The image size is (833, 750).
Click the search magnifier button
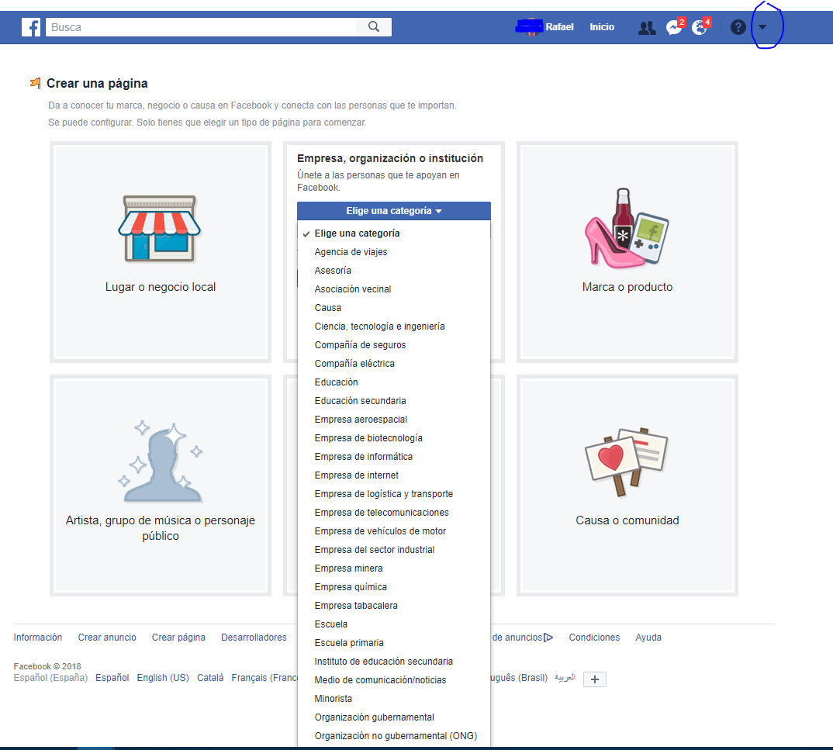coord(374,27)
